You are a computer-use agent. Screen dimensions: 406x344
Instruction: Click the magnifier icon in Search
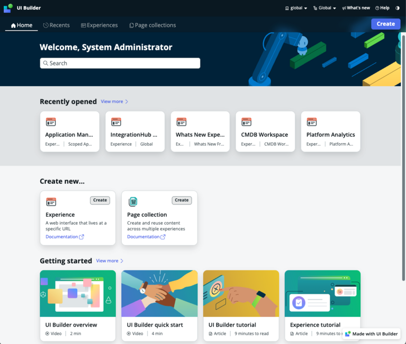46,63
